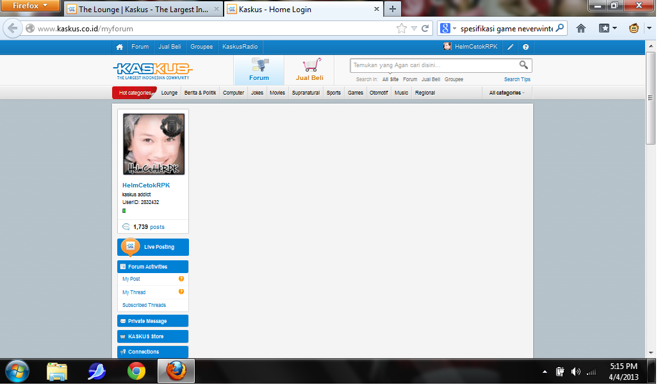665x385 pixels.
Task: Open Subscribed Threads link
Action: click(x=144, y=305)
